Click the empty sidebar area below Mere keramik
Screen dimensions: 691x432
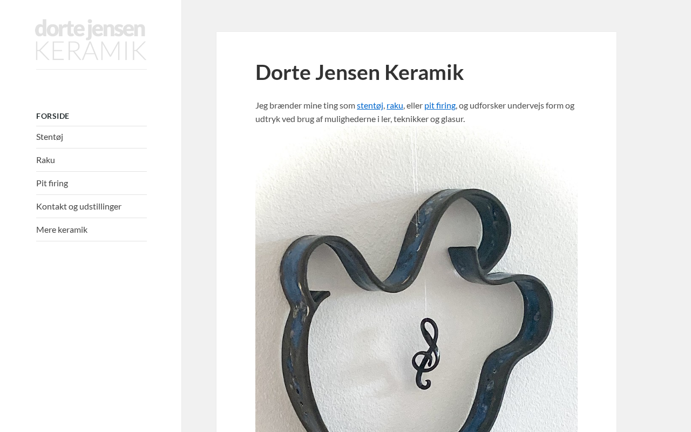point(91,335)
